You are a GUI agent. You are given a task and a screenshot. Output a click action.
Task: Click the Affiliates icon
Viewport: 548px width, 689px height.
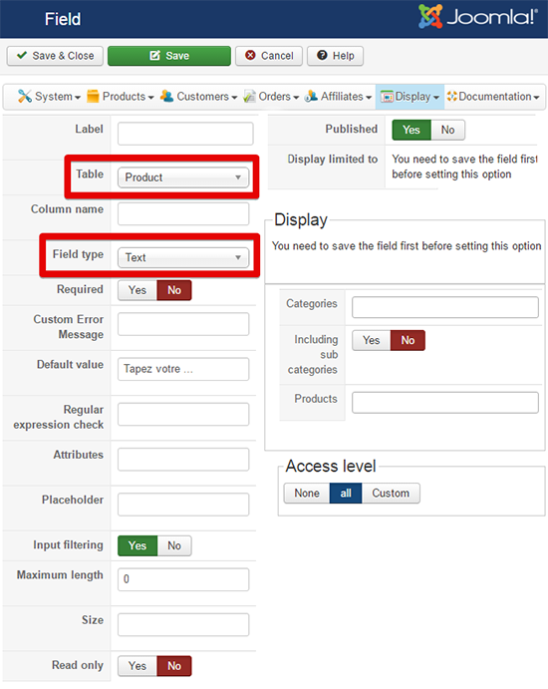point(311,97)
